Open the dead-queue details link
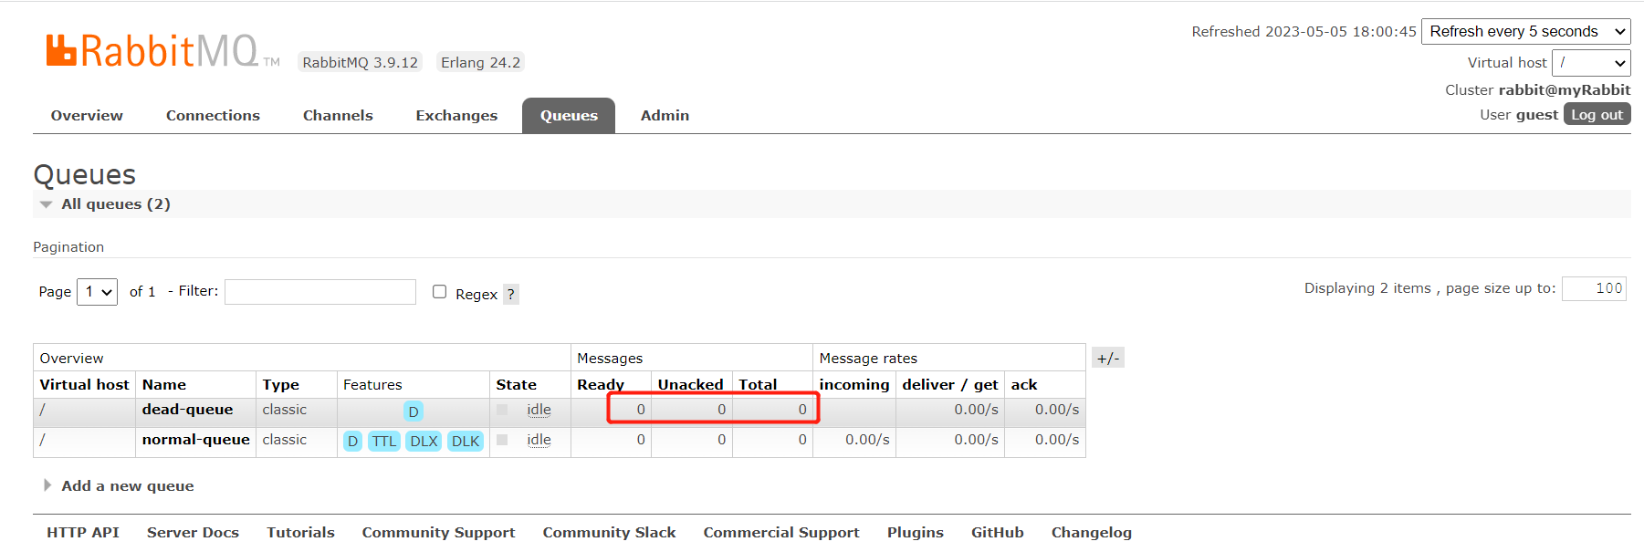 click(187, 410)
